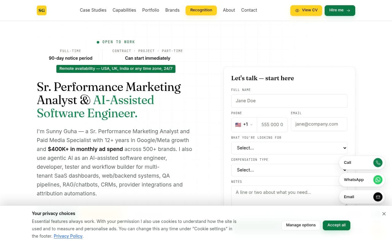Open the What You're Looking For select
The width and height of the screenshot is (392, 245).
coord(289,148)
